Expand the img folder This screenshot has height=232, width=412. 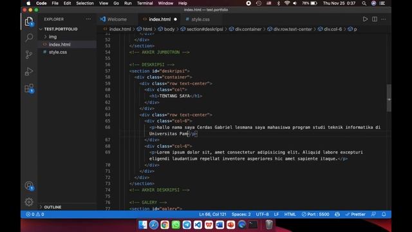pyautogui.click(x=53, y=37)
